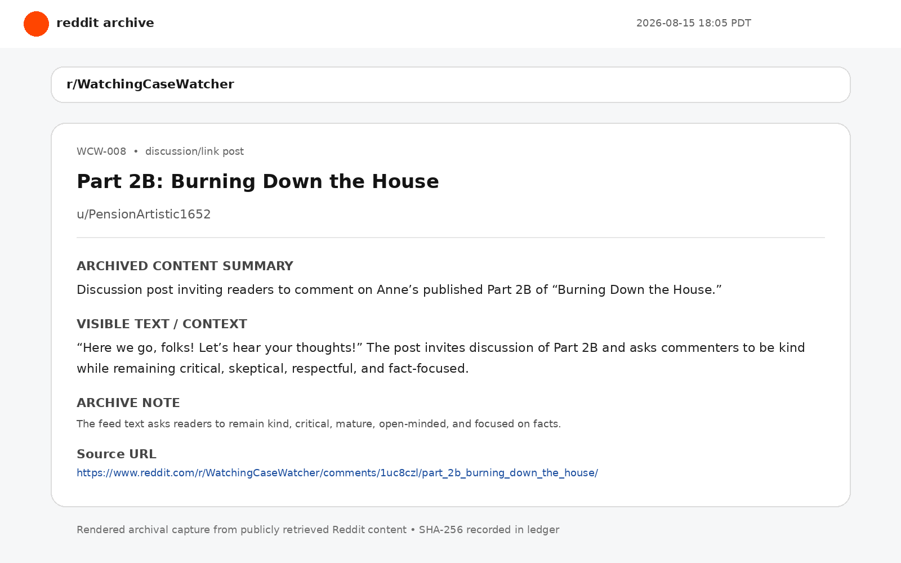Select the Source URL heading label
This screenshot has width=901, height=563.
click(117, 454)
